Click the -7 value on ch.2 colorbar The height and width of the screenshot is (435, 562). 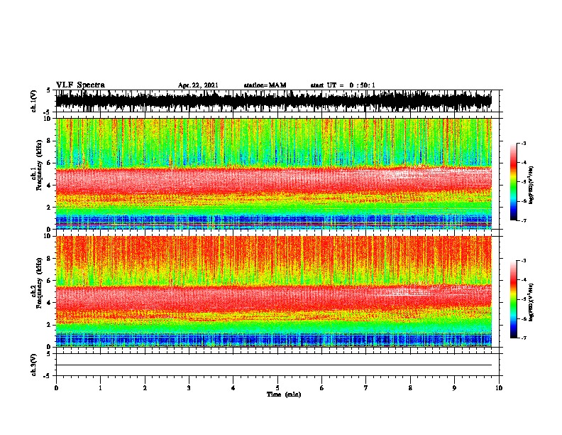point(524,338)
